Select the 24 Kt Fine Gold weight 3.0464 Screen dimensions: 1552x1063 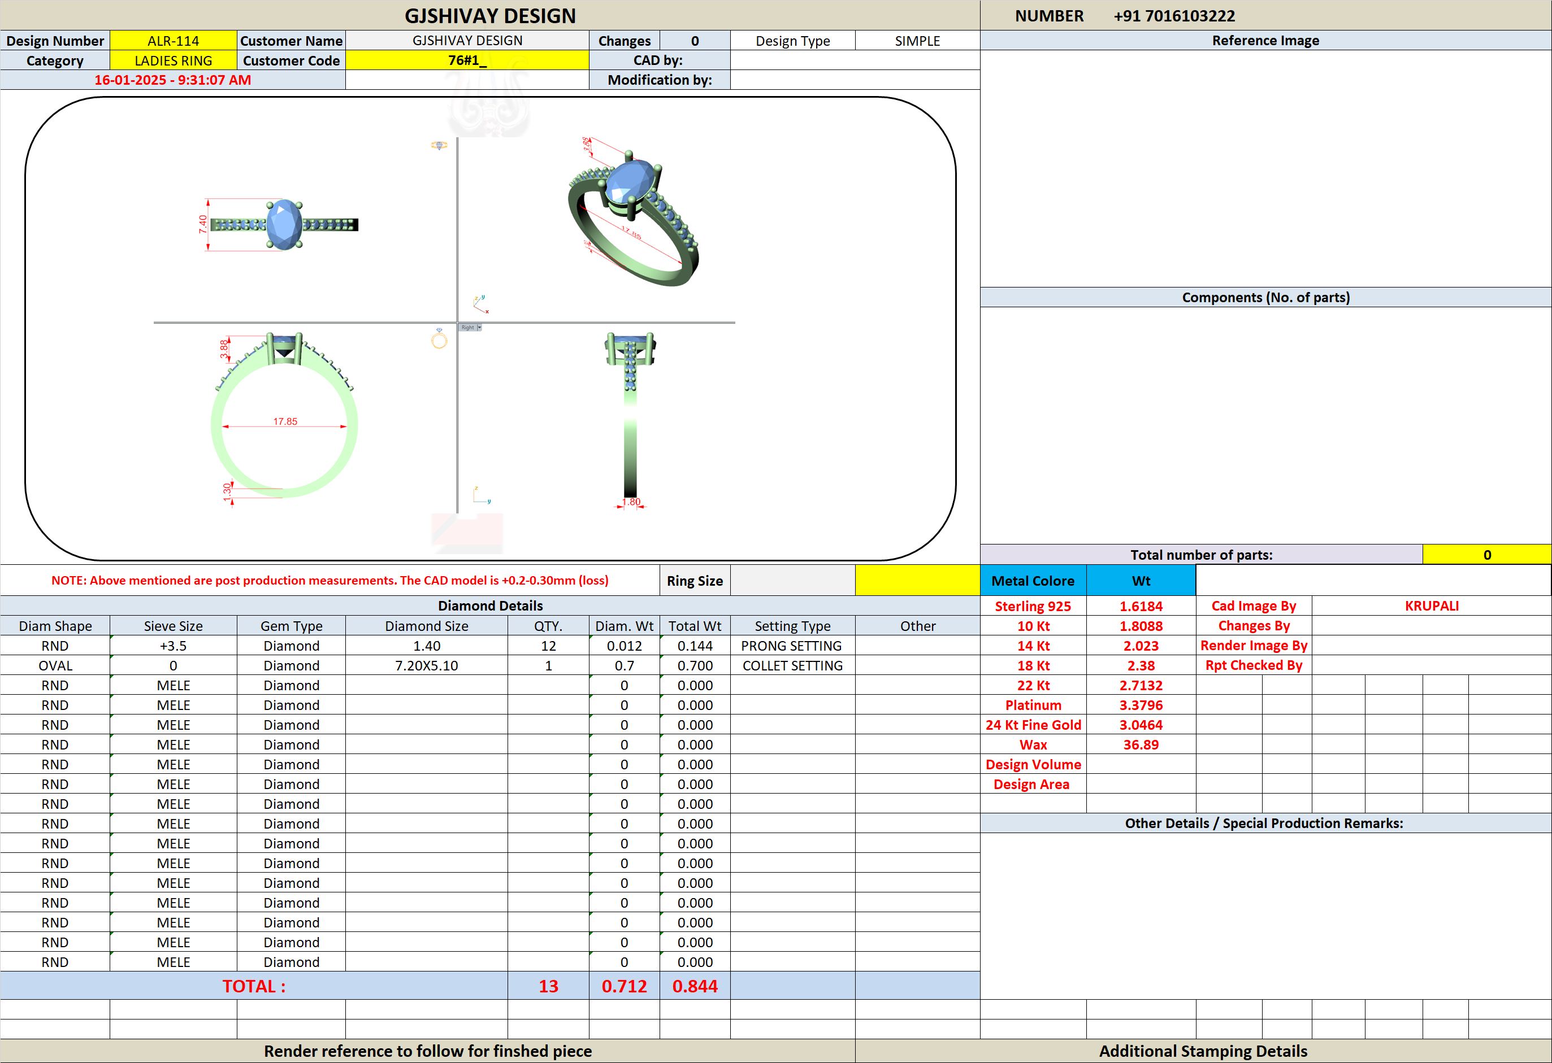pyautogui.click(x=1141, y=725)
